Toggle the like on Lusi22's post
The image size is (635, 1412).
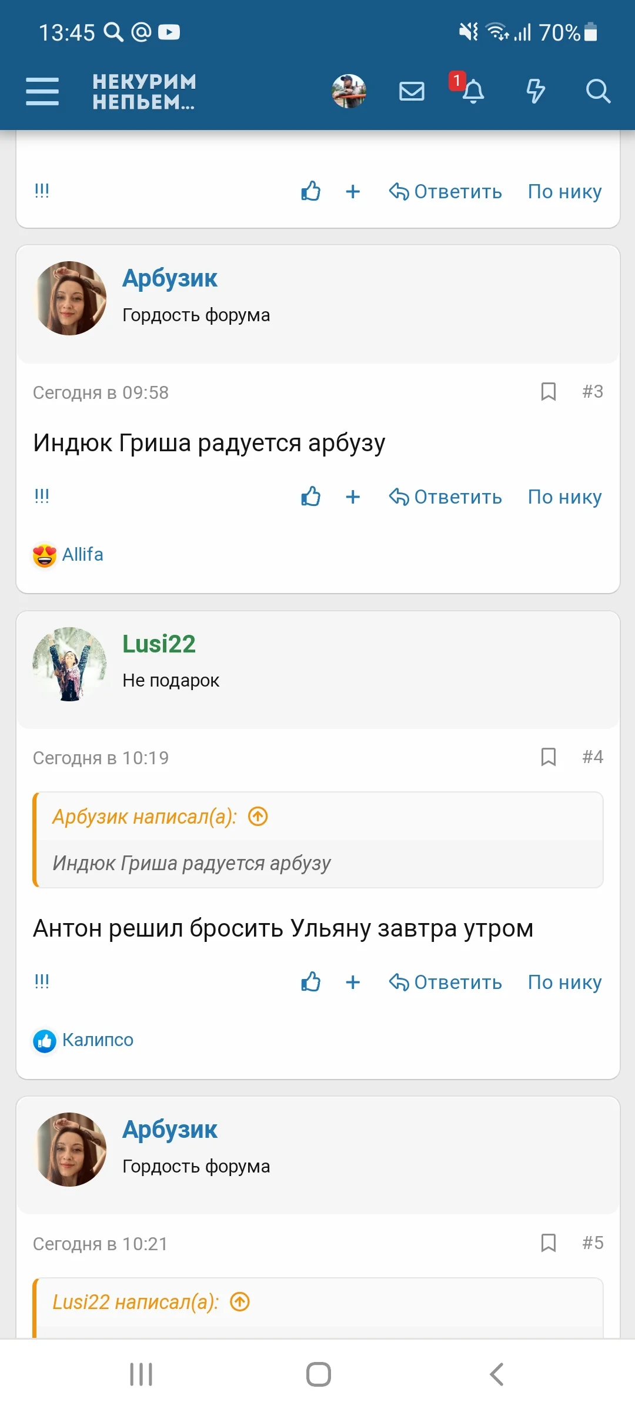click(310, 982)
